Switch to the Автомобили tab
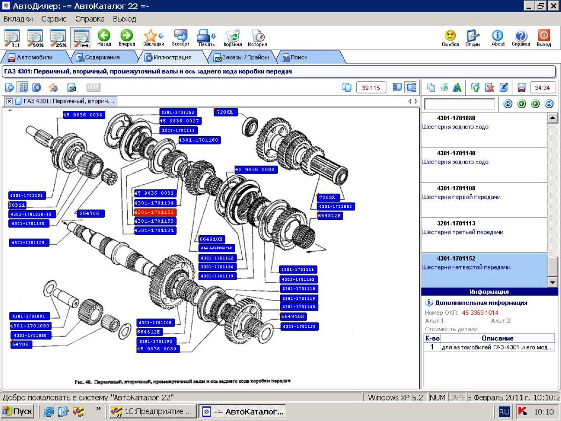 (x=34, y=57)
